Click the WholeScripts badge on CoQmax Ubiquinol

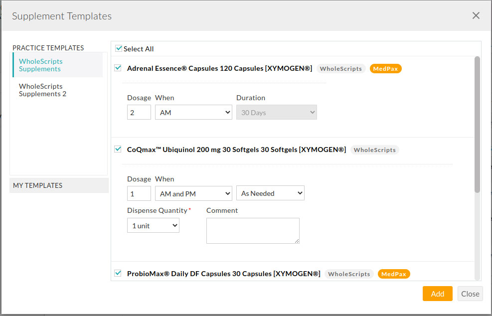[374, 150]
